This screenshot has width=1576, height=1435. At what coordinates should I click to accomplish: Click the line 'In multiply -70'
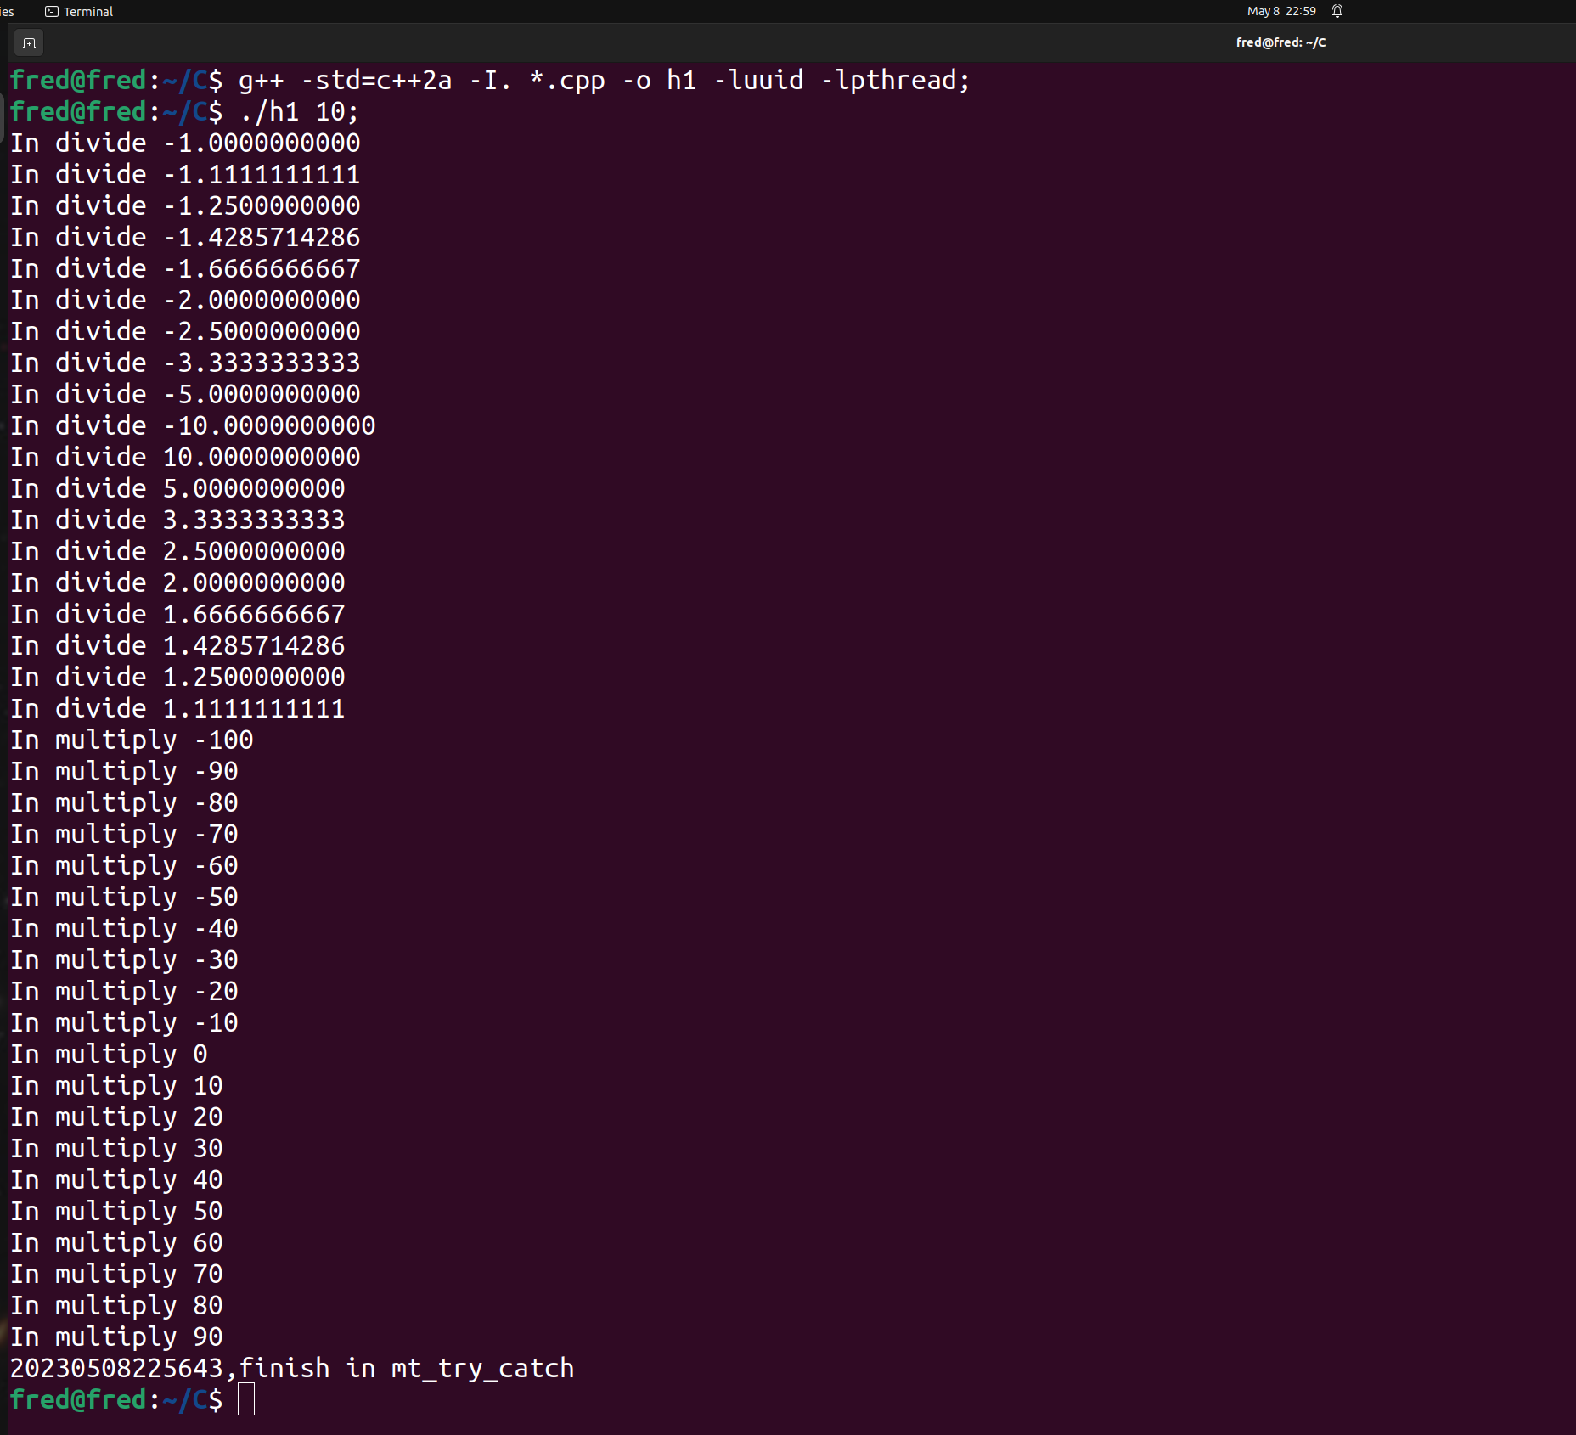pos(124,834)
